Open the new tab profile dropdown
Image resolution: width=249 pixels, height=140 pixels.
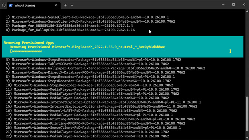pyautogui.click(x=72, y=6)
